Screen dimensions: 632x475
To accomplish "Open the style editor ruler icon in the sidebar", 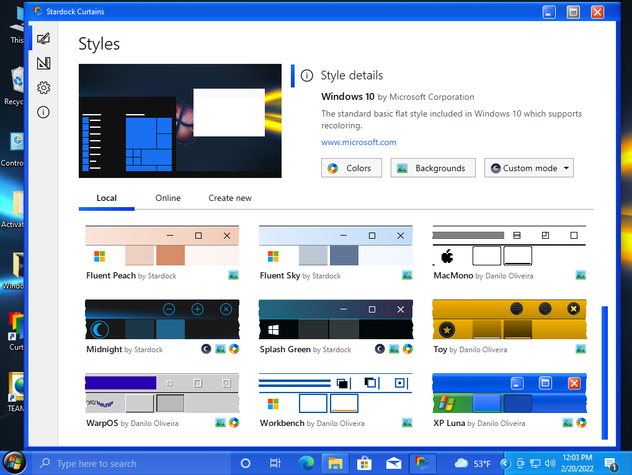I will (43, 63).
